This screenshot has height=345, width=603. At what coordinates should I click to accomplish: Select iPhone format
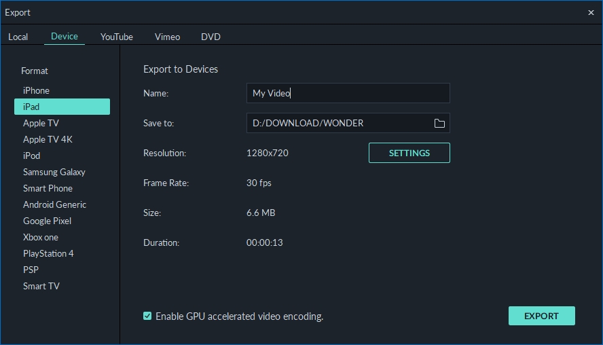(36, 90)
